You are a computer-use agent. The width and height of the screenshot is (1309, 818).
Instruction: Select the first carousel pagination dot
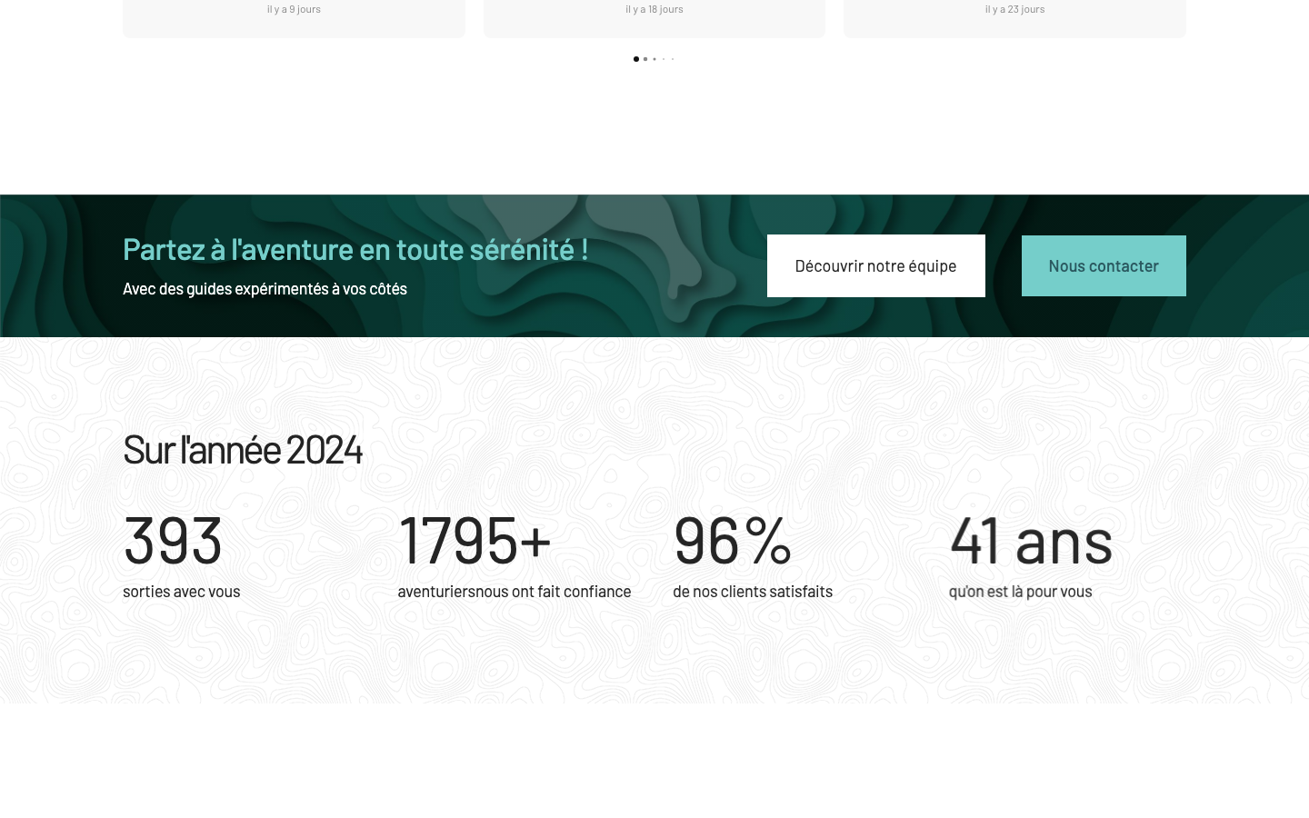pyautogui.click(x=636, y=59)
